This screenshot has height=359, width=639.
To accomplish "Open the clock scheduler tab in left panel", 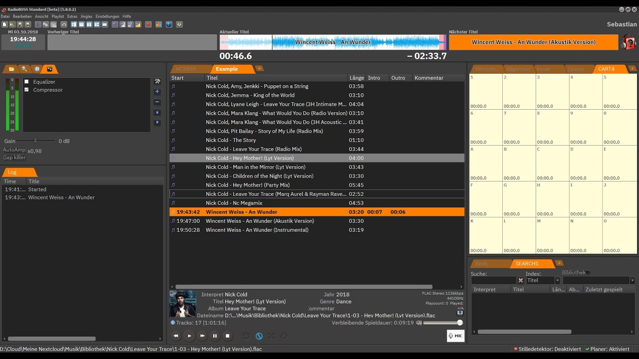I will point(37,69).
